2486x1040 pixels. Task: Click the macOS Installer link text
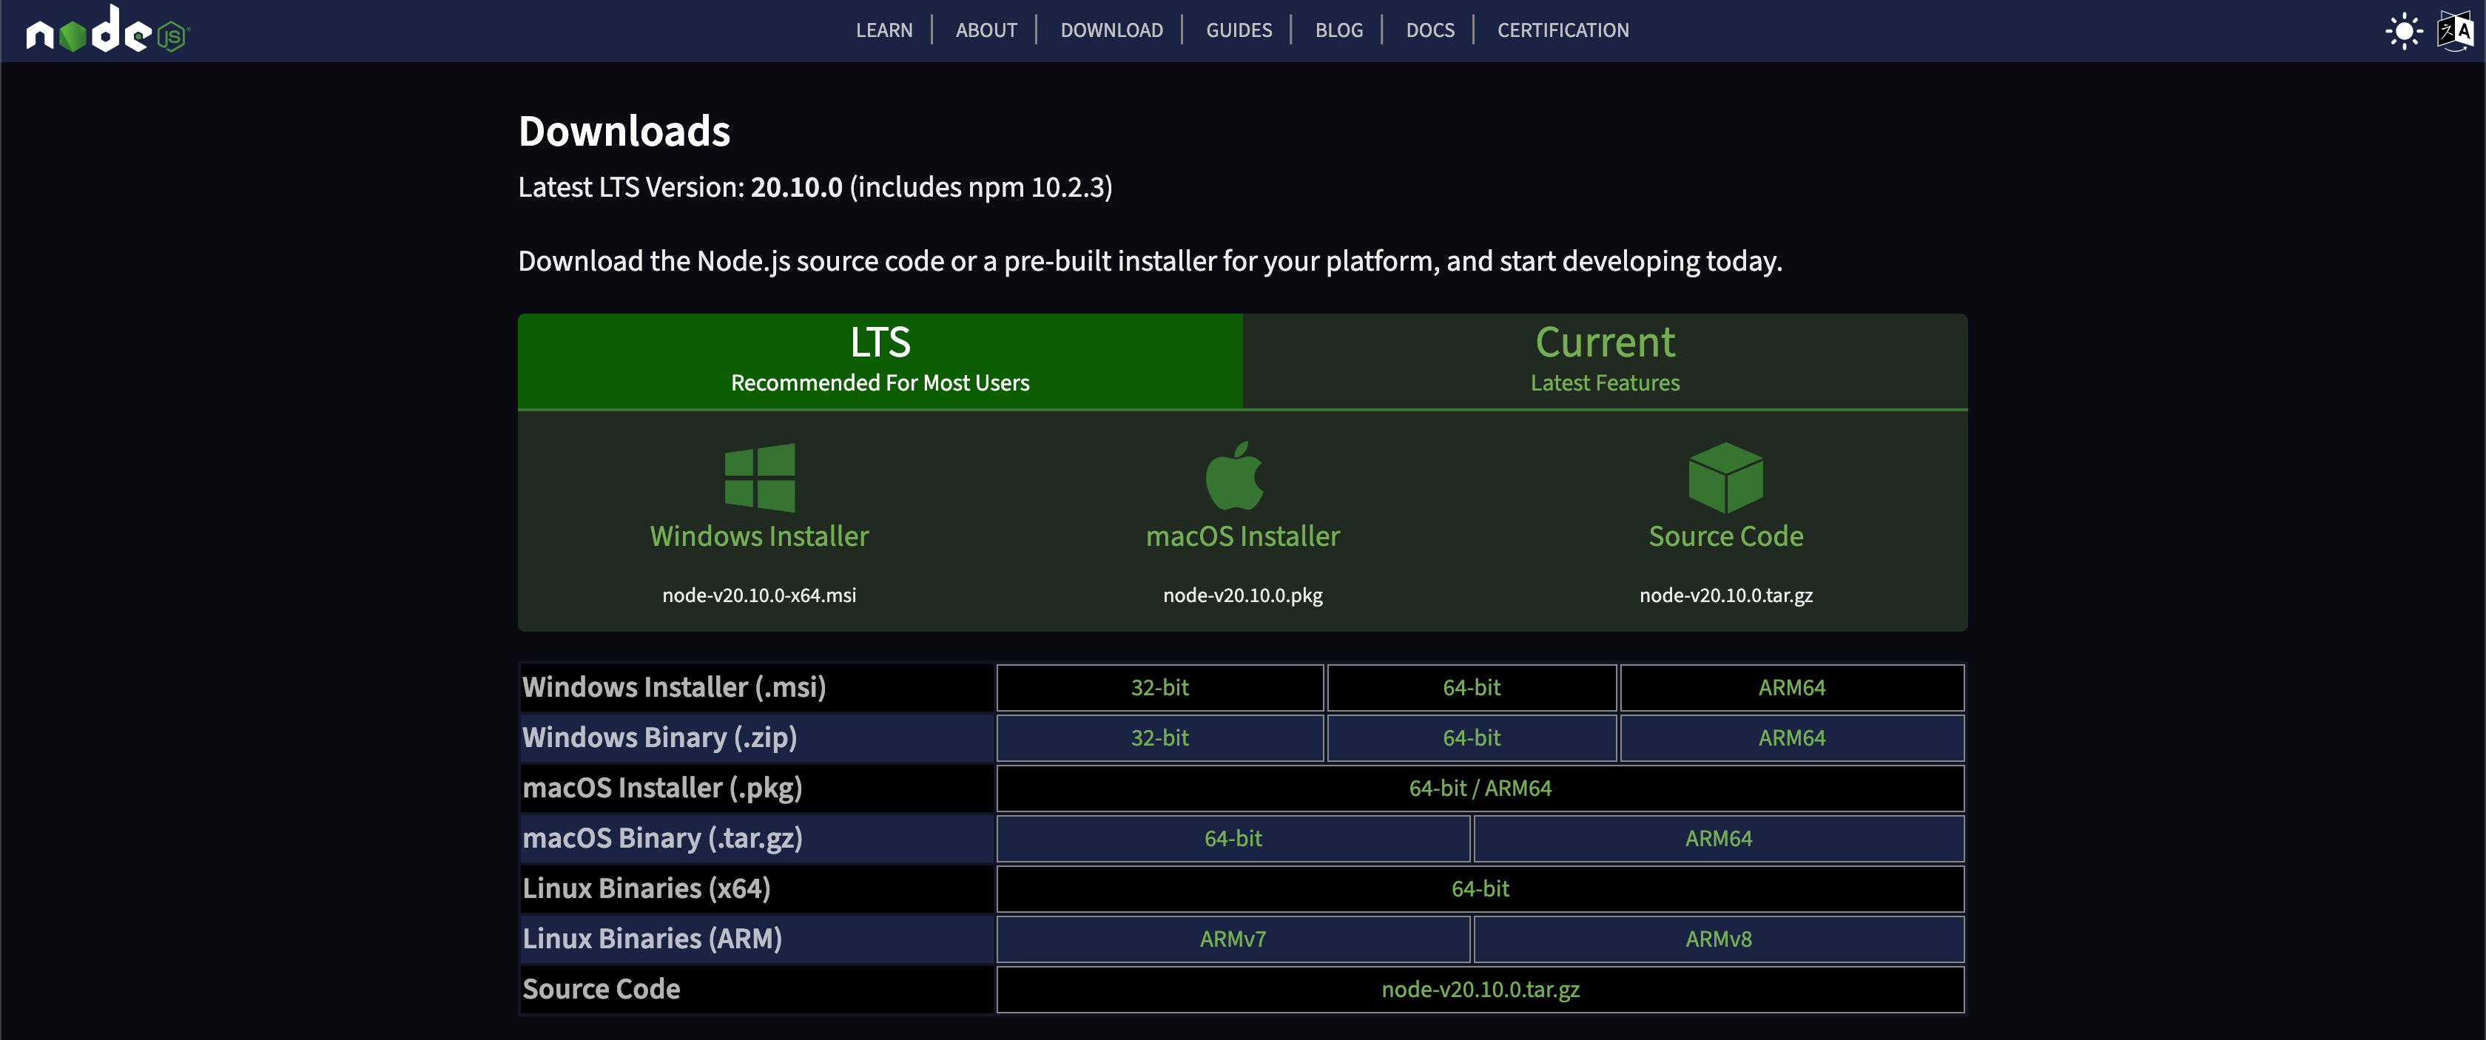(1243, 536)
